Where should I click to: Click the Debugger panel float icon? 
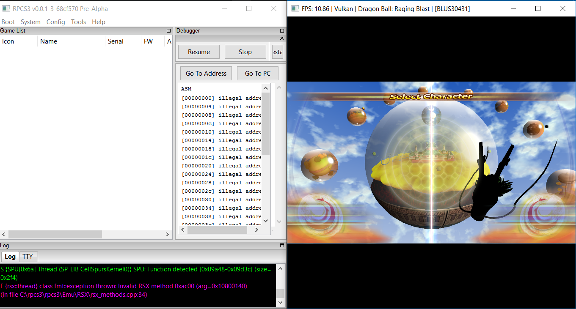(281, 30)
